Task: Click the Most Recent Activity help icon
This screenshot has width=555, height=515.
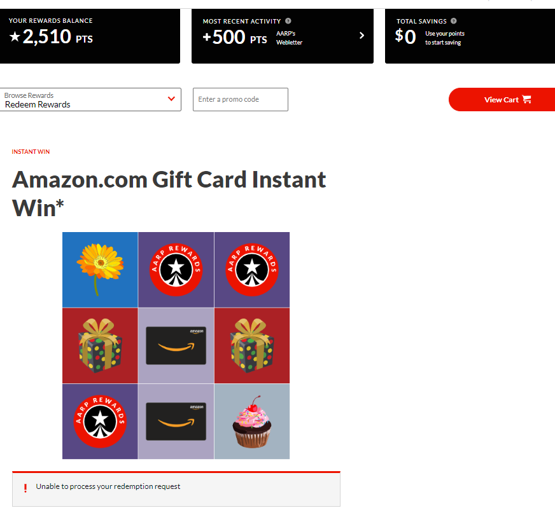Action: pos(288,21)
